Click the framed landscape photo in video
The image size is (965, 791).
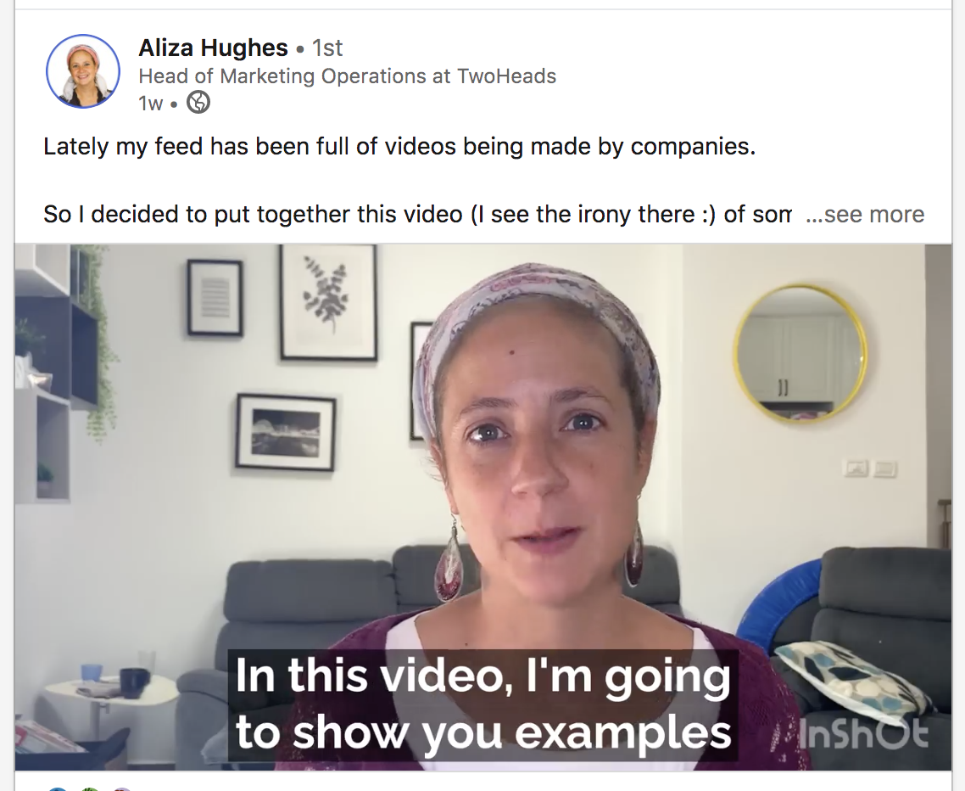[286, 431]
